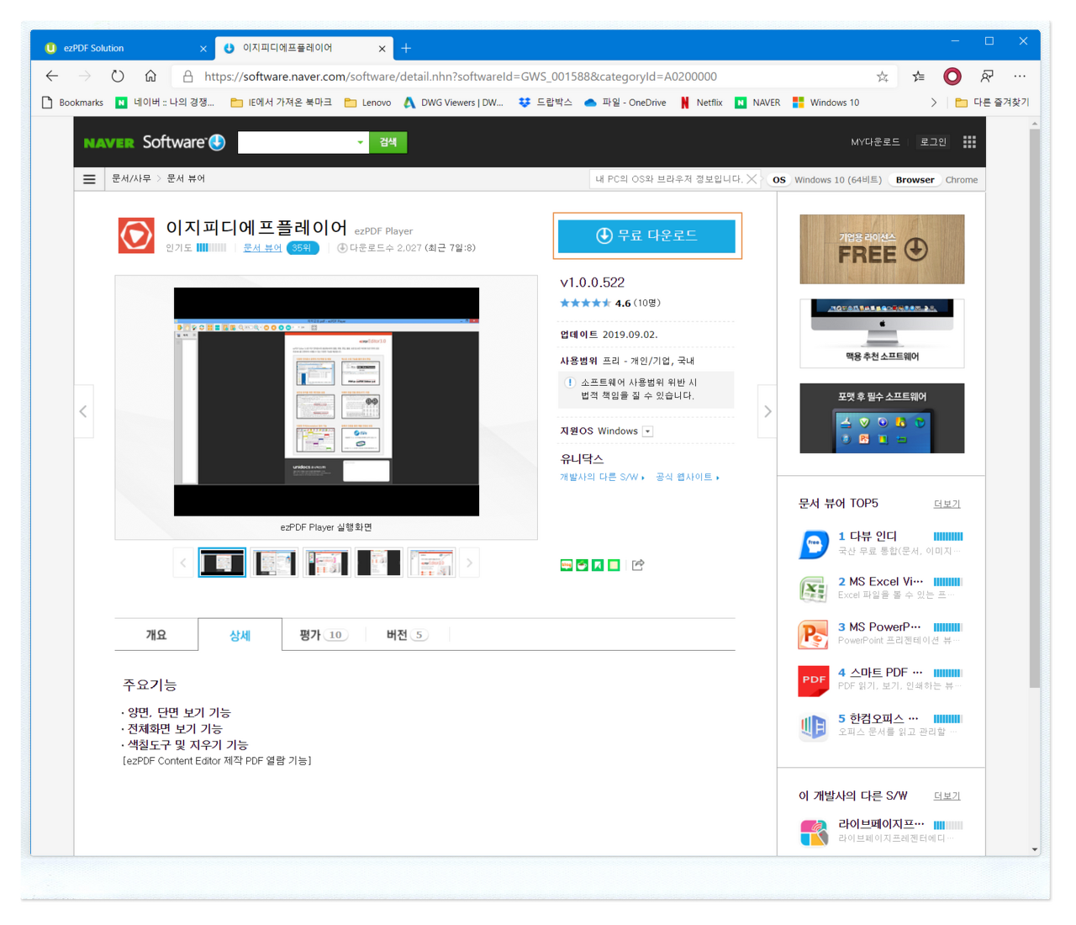Open the Netflix bookmark
The image size is (1076, 925).
(701, 103)
